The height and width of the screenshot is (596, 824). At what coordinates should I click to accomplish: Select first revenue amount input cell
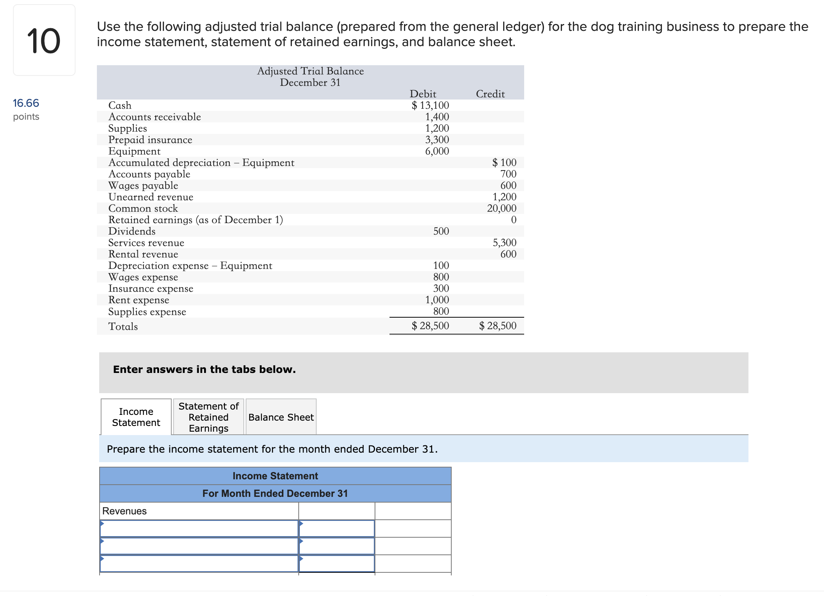(x=337, y=529)
